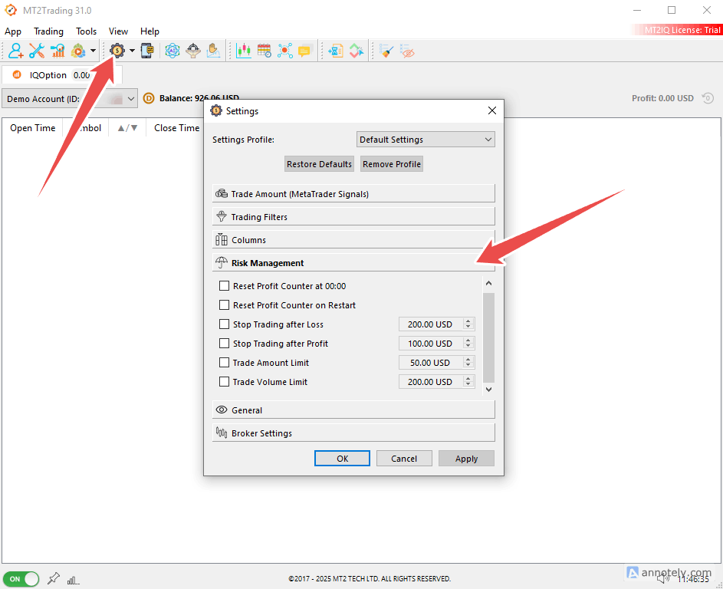Viewport: 723px width, 589px height.
Task: Increase the Trade Amount Limit value
Action: pos(468,359)
